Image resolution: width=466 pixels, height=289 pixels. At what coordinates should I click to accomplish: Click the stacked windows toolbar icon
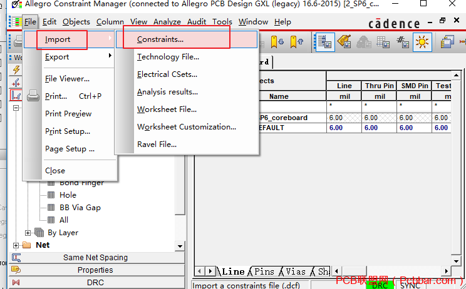pyautogui.click(x=447, y=42)
